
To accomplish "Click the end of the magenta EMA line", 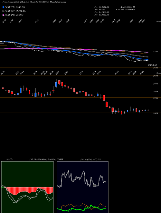I will coord(148,52).
